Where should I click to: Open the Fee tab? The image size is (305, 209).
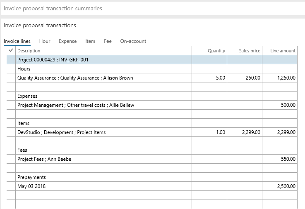[x=108, y=41]
